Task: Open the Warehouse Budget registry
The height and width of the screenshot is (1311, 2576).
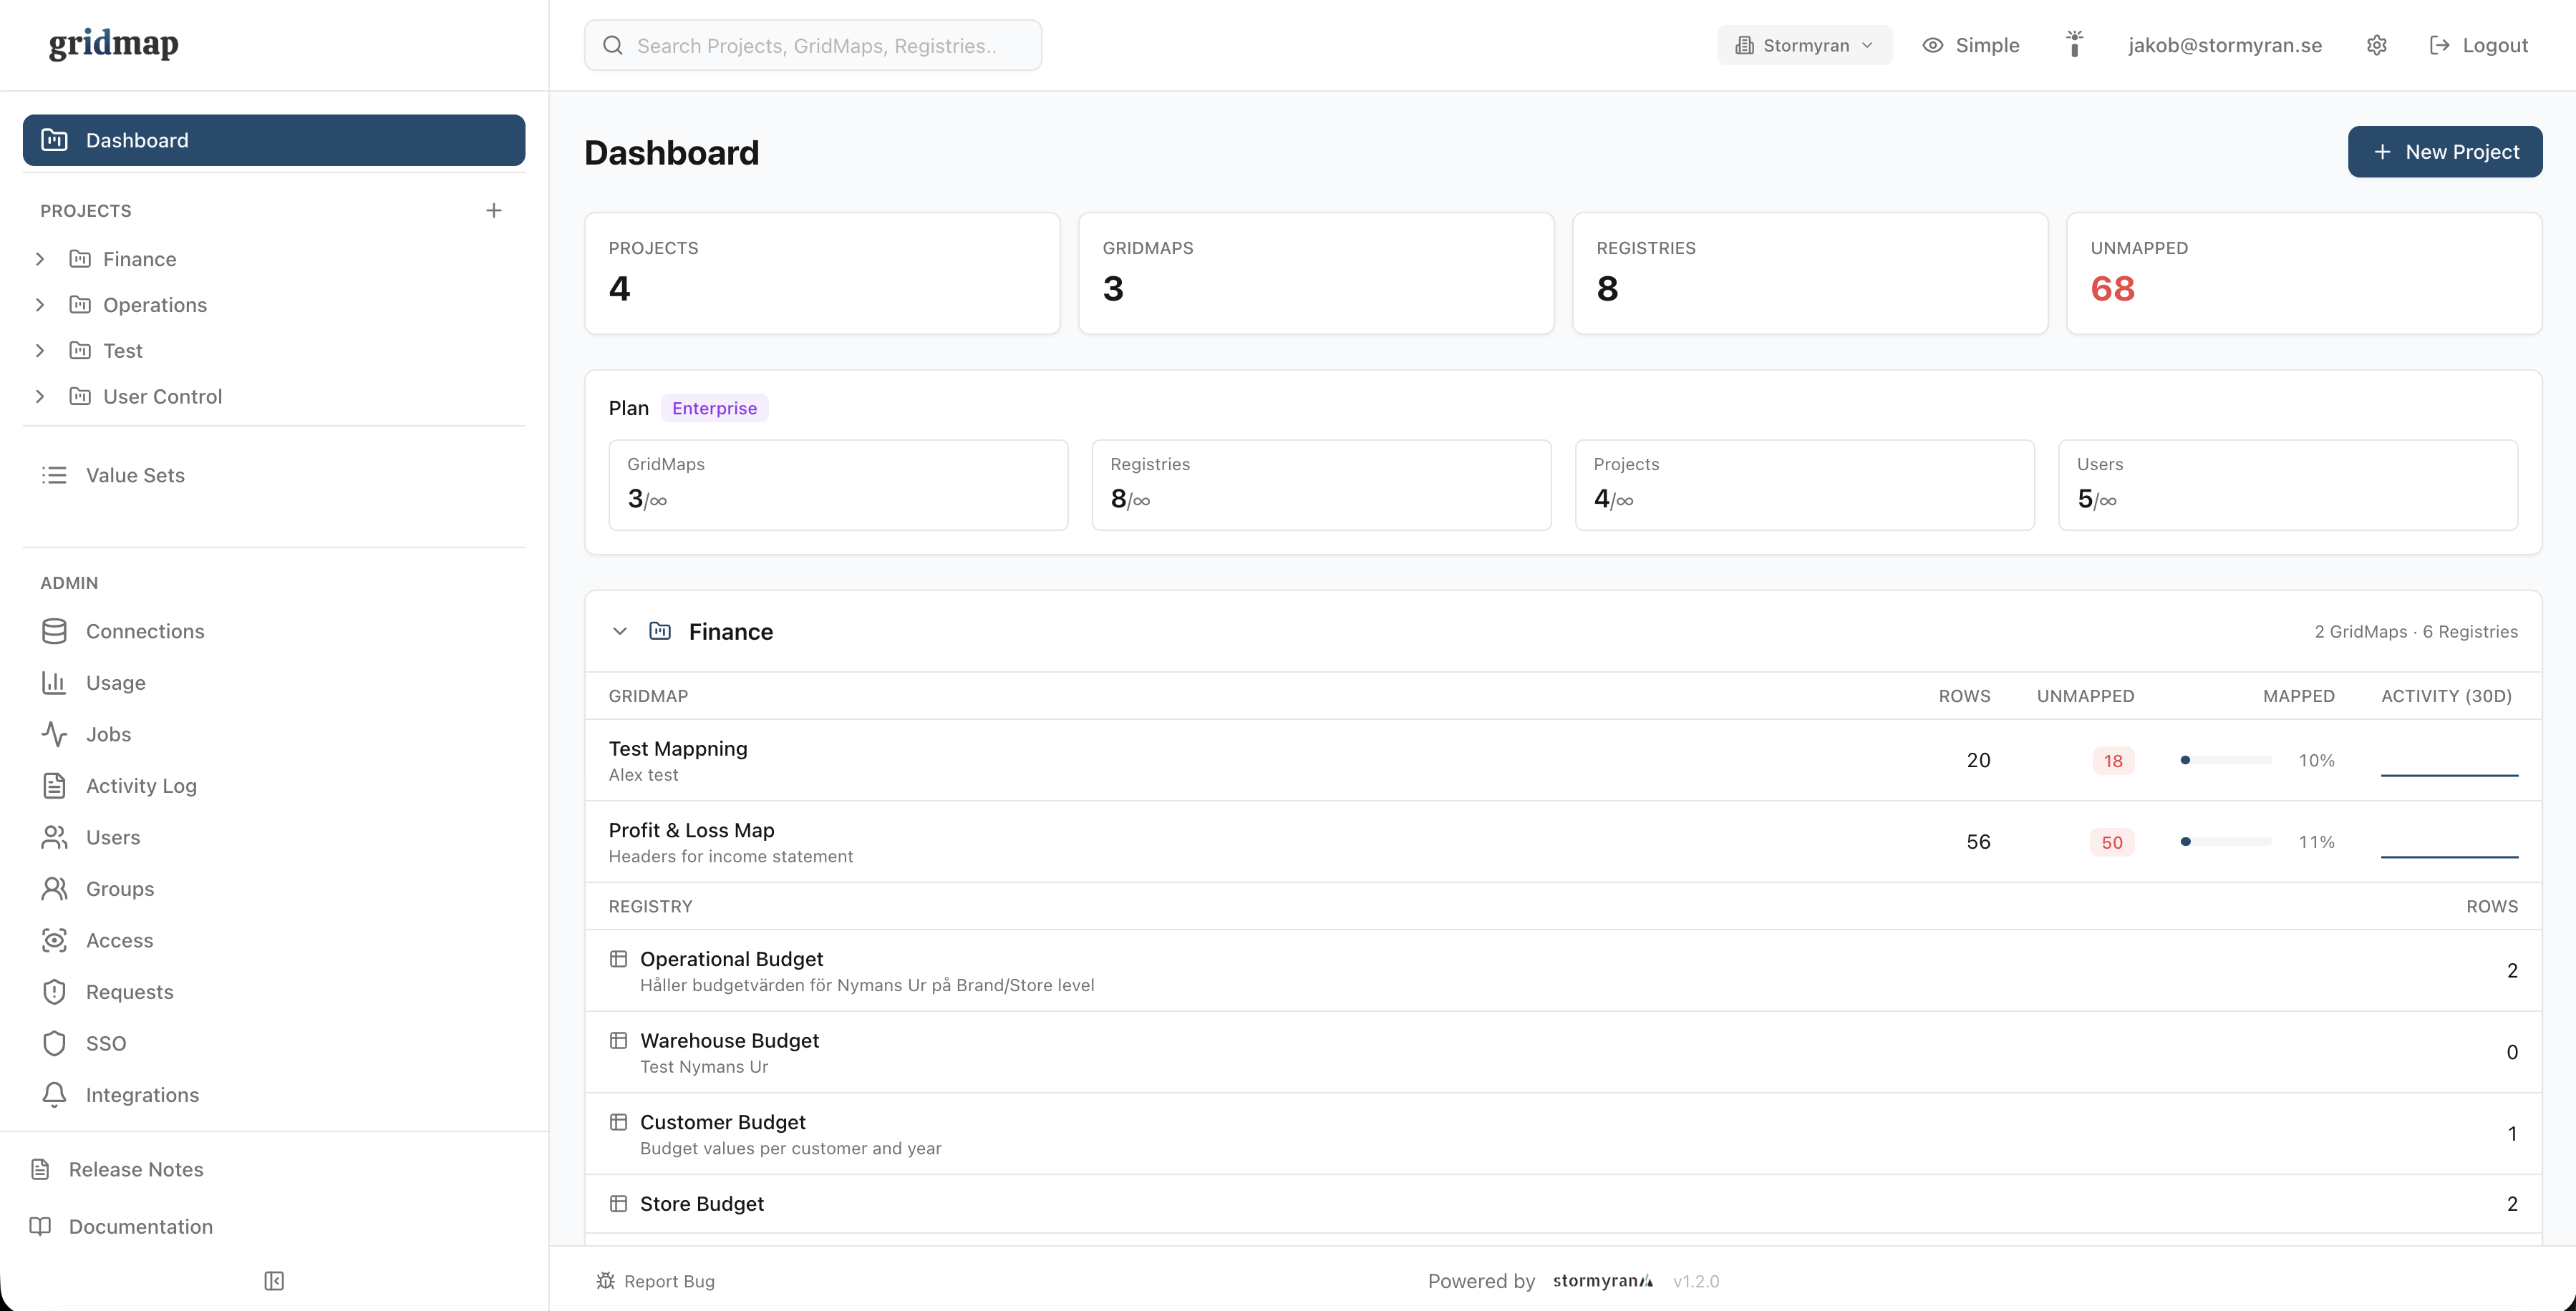Action: coord(1563,1052)
